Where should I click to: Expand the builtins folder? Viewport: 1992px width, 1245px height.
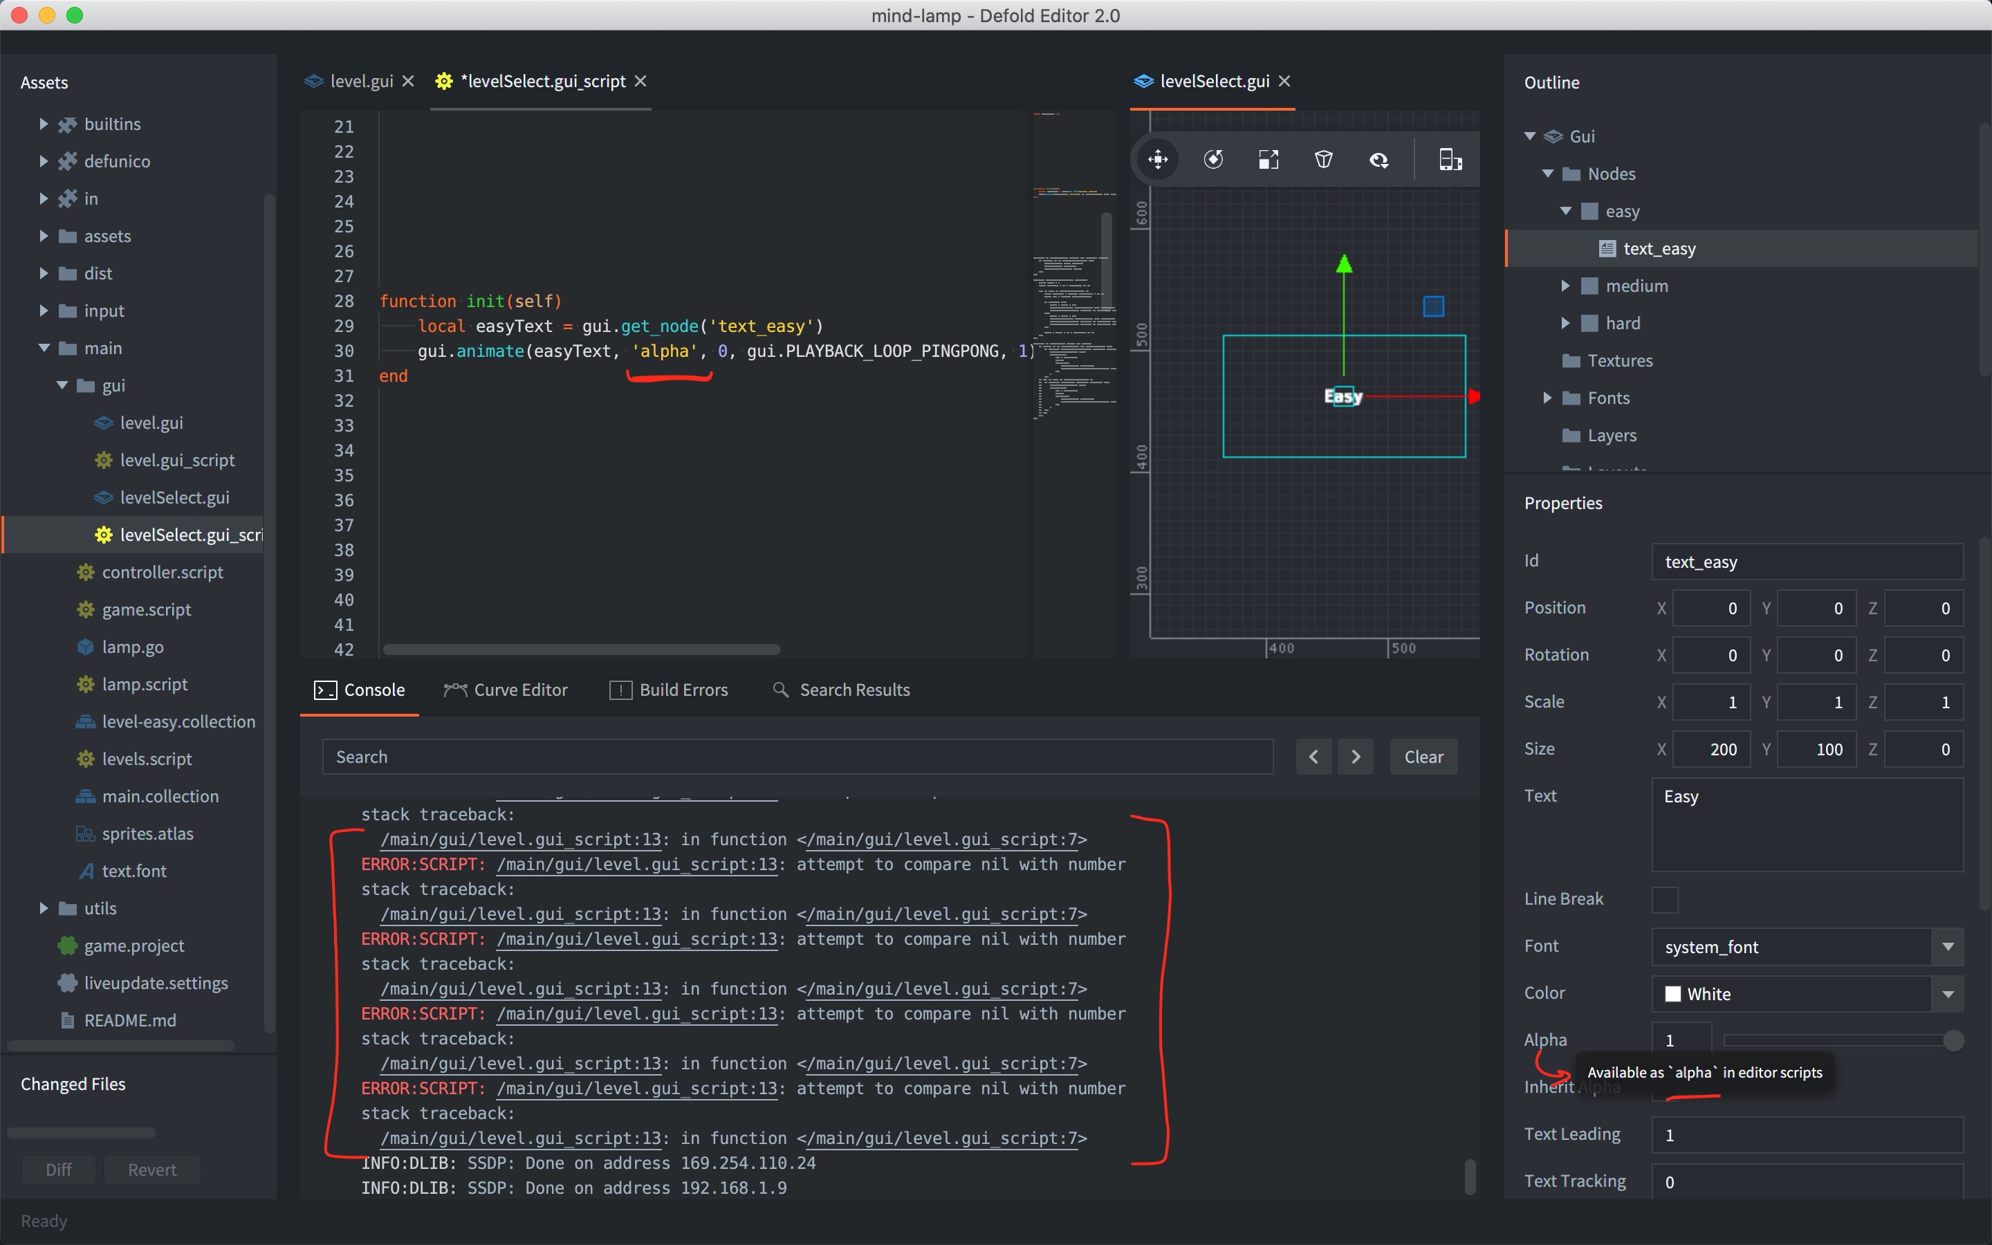click(x=44, y=124)
